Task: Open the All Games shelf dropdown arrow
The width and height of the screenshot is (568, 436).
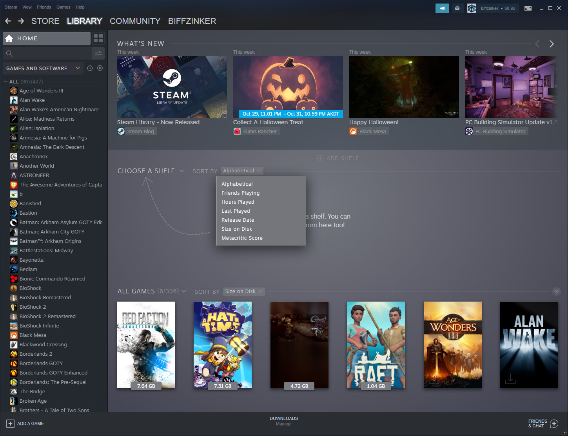Action: coord(184,291)
